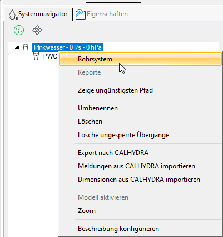Click the four-diamond settings icon
The image size is (223, 237).
(x=37, y=30)
